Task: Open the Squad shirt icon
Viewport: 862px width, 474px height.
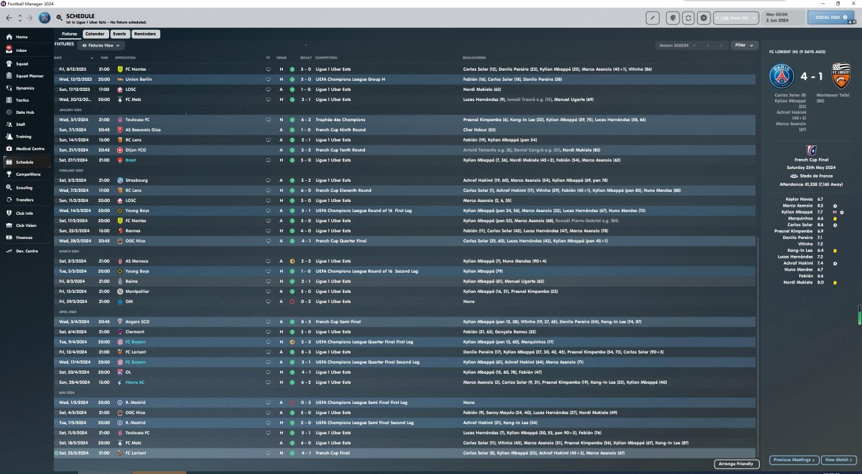Action: 9,63
